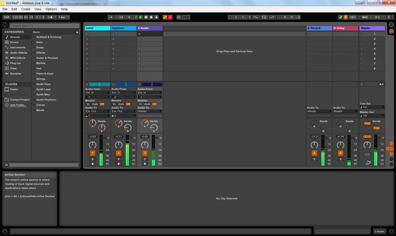Open the Create menu

pyautogui.click(x=26, y=9)
